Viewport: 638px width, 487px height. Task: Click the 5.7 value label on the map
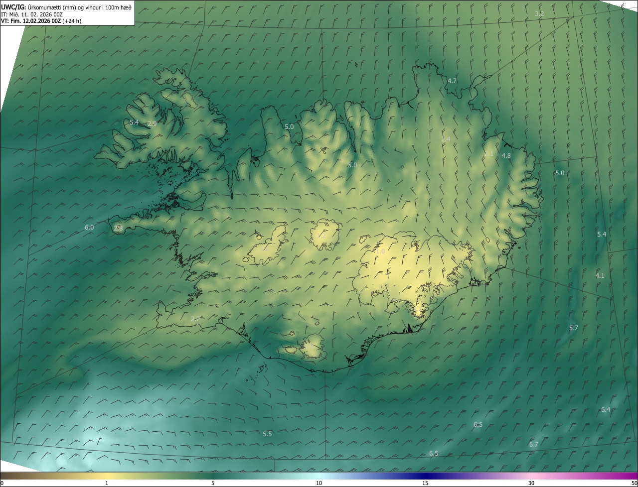pos(574,328)
